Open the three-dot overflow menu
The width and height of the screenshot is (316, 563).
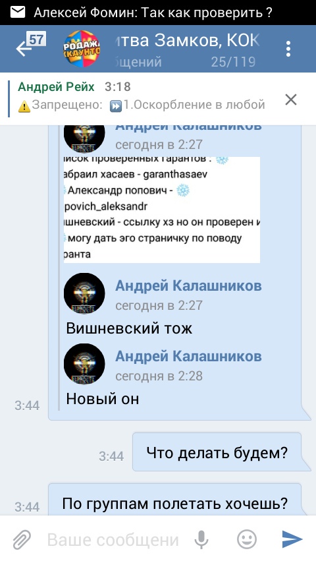(288, 49)
